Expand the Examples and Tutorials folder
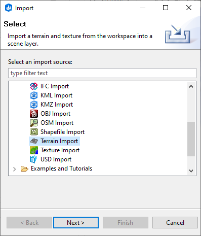The width and height of the screenshot is (201, 236). [15, 169]
